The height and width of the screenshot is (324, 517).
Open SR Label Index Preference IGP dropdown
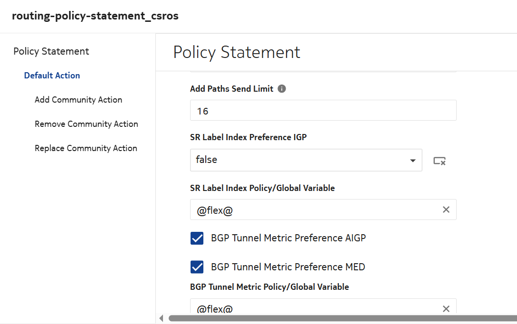pyautogui.click(x=412, y=161)
